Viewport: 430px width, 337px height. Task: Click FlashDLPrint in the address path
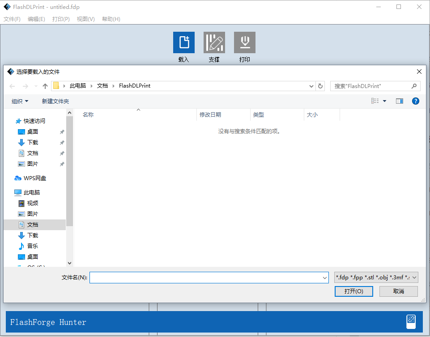coord(135,86)
